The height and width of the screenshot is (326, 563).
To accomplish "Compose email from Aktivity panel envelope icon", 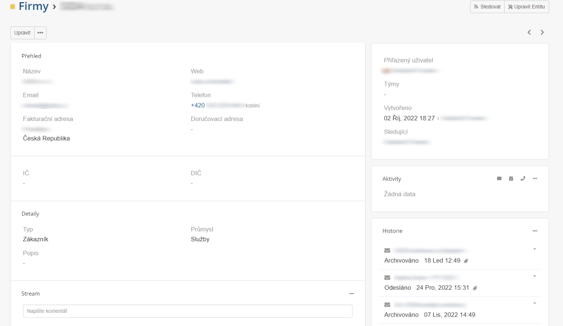I will click(x=499, y=179).
